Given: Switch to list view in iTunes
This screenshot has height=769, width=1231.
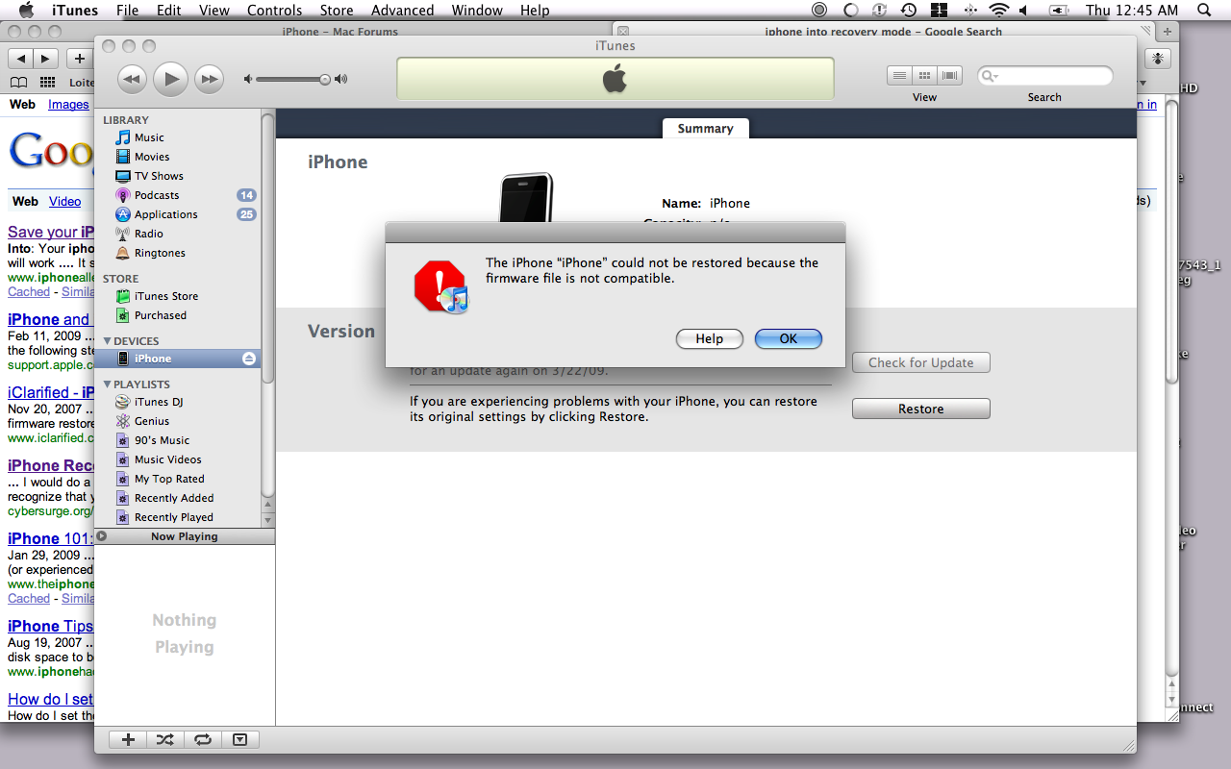Looking at the screenshot, I should 899,76.
